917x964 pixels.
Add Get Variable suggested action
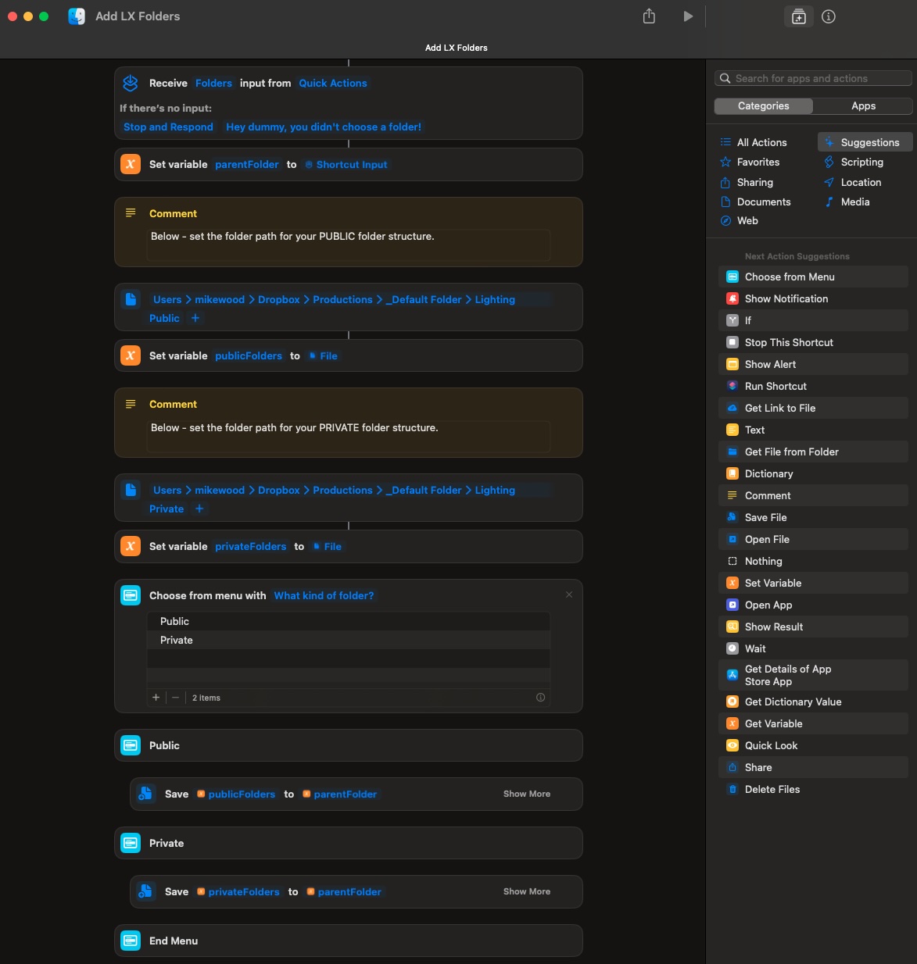point(813,723)
